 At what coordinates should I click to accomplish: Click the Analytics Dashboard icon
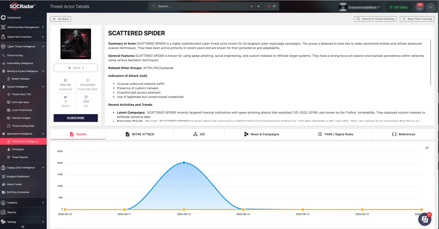tap(4, 177)
